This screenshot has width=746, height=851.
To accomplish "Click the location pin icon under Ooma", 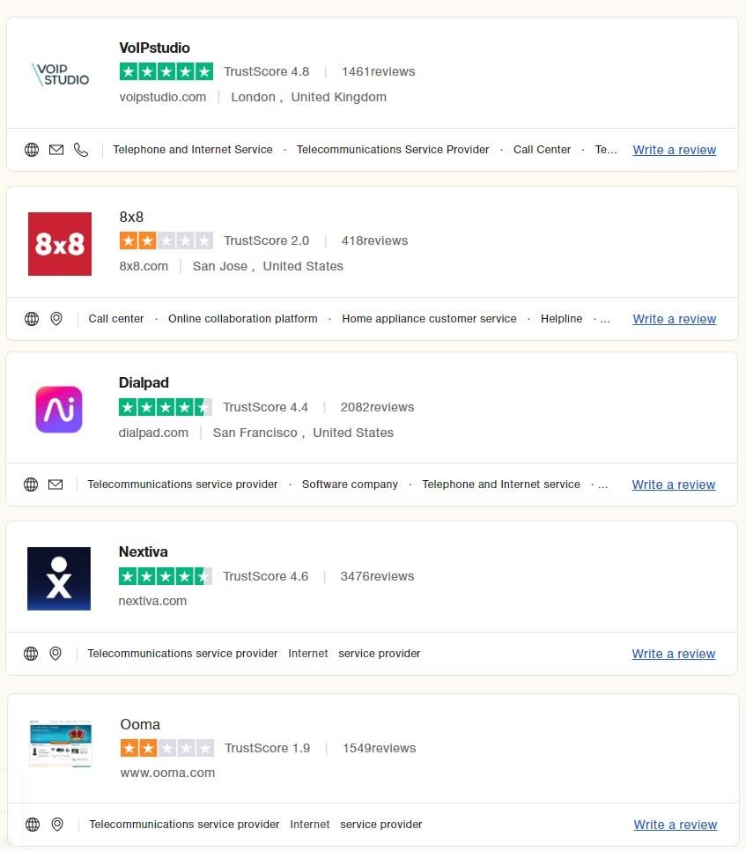I will pos(57,825).
